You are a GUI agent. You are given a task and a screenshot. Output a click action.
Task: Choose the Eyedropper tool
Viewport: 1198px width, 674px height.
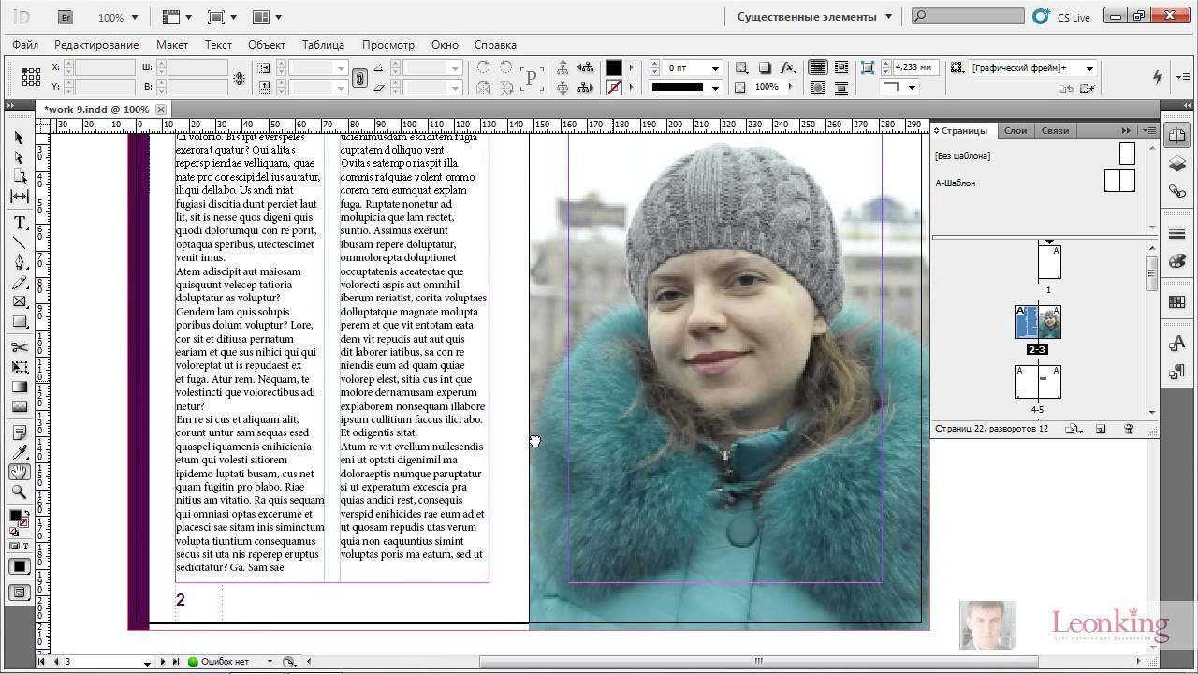[19, 452]
